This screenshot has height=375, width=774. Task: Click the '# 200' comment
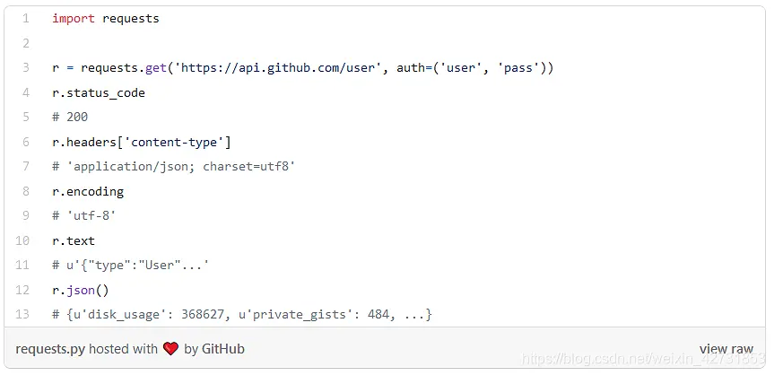70,118
